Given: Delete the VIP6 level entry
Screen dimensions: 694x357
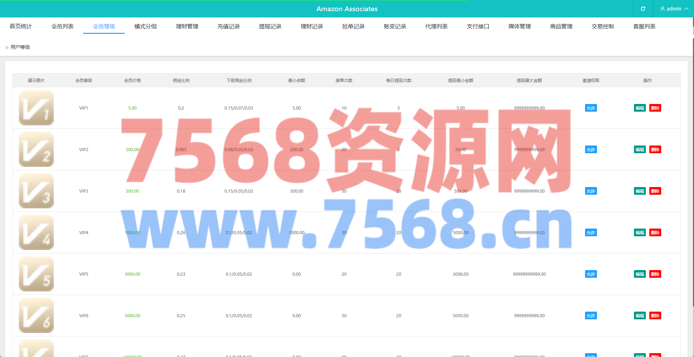Looking at the screenshot, I should pyautogui.click(x=655, y=316).
